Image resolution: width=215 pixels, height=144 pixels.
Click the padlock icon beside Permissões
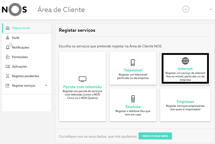coord(8,57)
